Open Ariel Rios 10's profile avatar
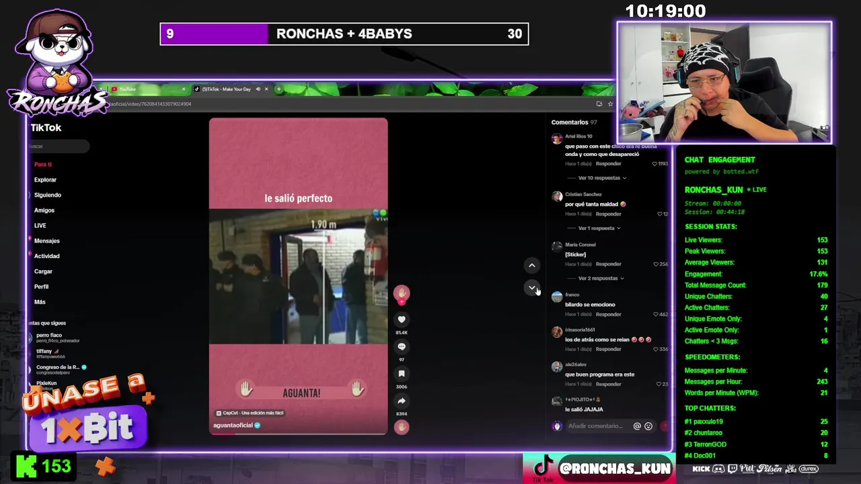861x484 pixels. pyautogui.click(x=557, y=139)
